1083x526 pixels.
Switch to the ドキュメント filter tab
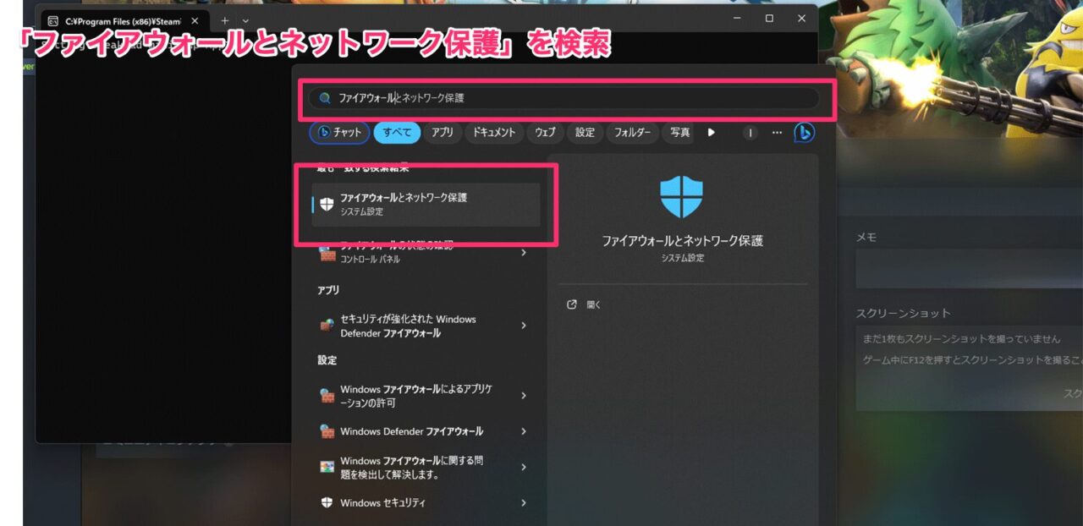coord(493,132)
